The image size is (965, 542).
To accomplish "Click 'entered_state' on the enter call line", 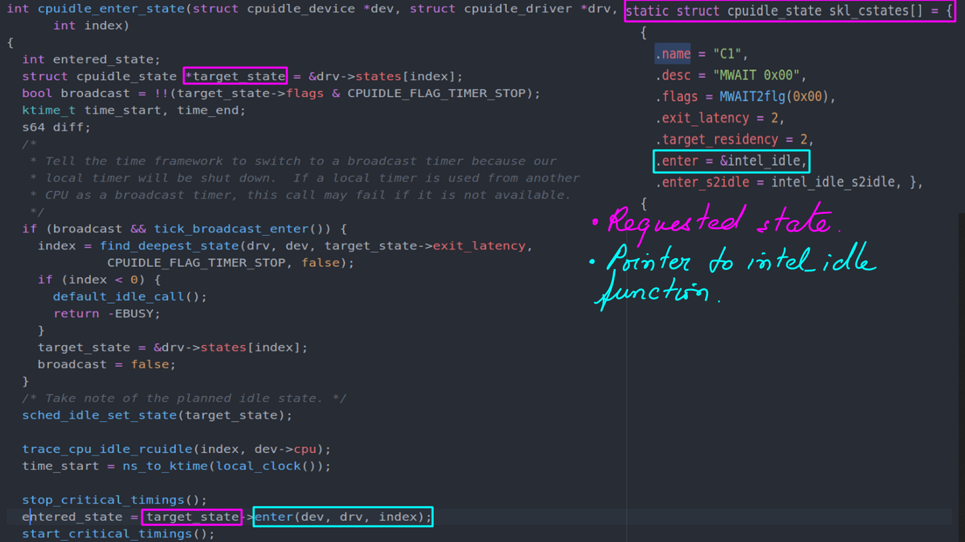I will pos(72,517).
